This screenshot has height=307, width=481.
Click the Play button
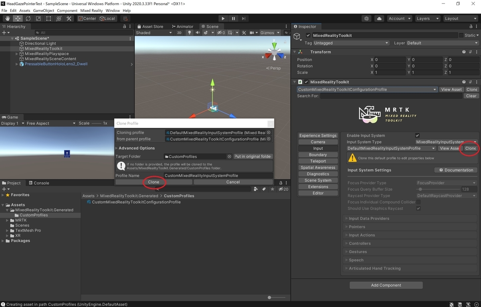click(x=223, y=18)
